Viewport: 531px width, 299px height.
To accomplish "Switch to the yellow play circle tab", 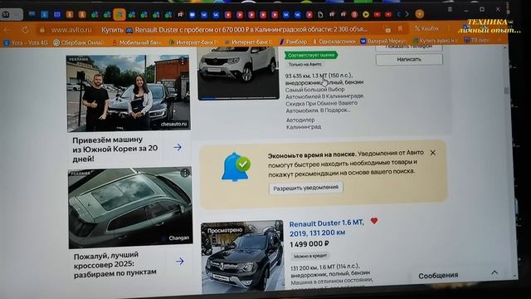I will tap(366, 14).
